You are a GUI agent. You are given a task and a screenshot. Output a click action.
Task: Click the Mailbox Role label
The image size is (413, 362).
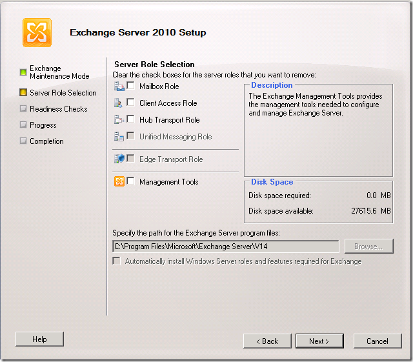159,86
